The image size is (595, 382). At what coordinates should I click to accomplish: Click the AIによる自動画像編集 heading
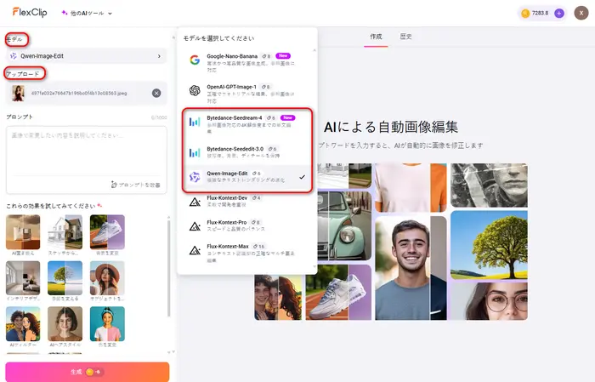pos(391,127)
